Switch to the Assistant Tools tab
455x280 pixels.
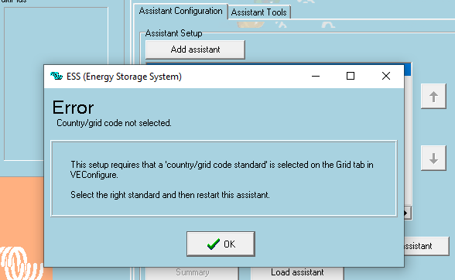(258, 12)
